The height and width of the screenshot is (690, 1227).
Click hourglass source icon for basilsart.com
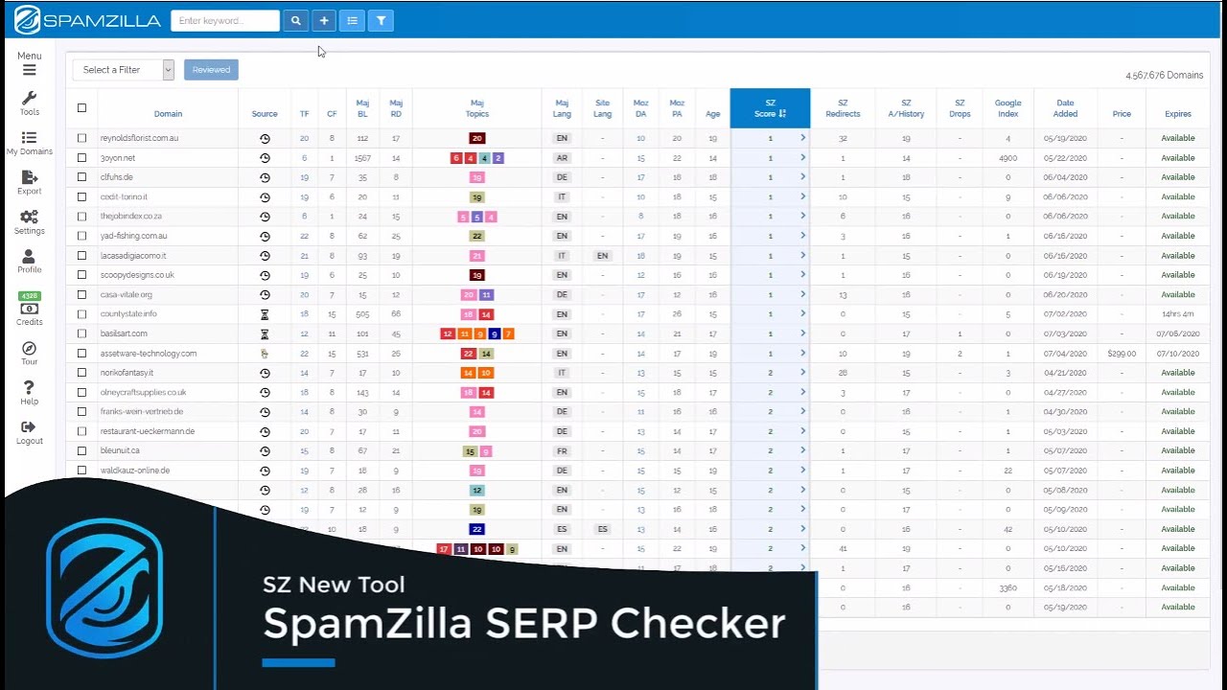pyautogui.click(x=265, y=333)
